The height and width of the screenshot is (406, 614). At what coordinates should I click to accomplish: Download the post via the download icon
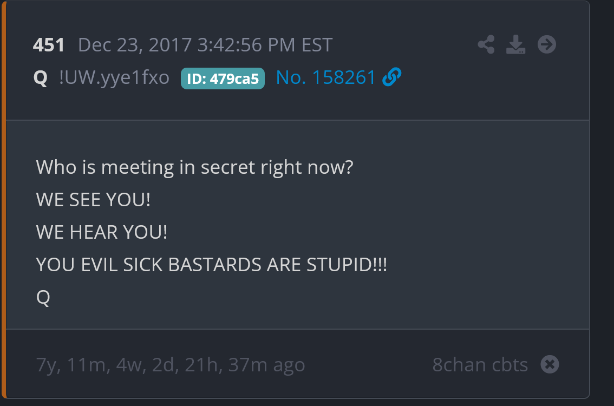coord(515,44)
